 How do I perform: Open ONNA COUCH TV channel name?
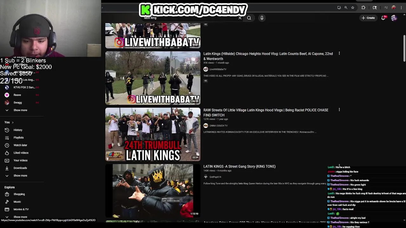(219, 126)
